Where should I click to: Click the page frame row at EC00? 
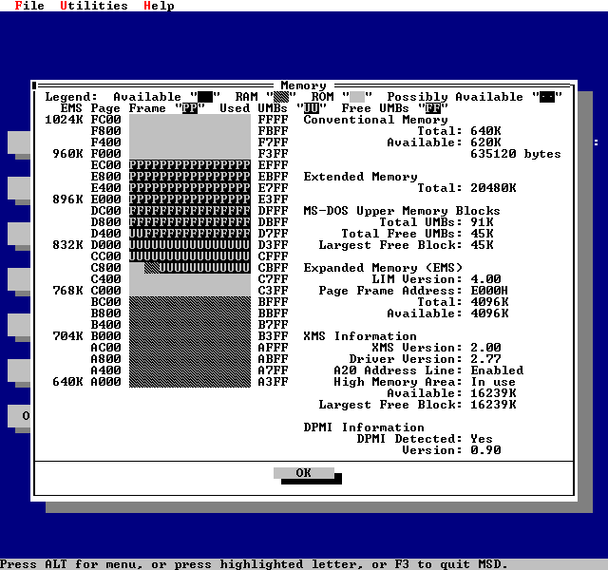(x=190, y=164)
